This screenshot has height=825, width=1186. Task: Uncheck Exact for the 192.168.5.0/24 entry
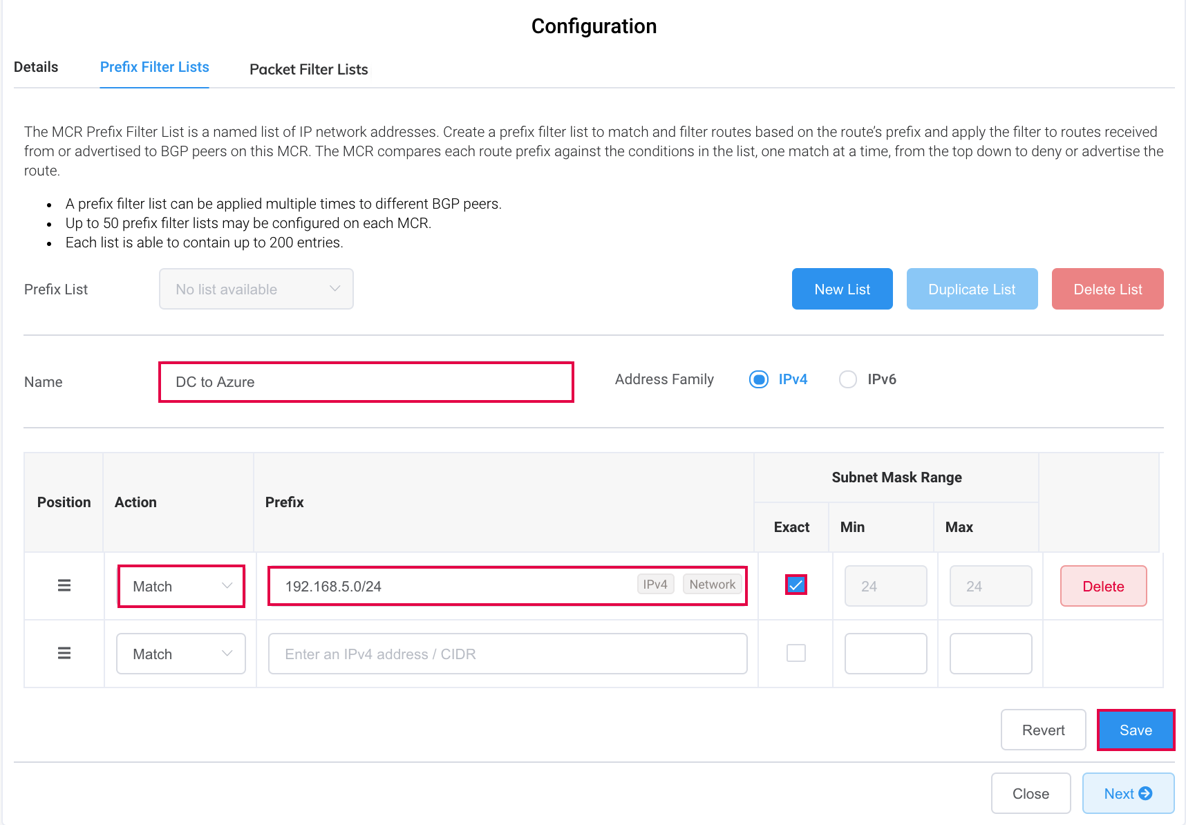coord(796,585)
